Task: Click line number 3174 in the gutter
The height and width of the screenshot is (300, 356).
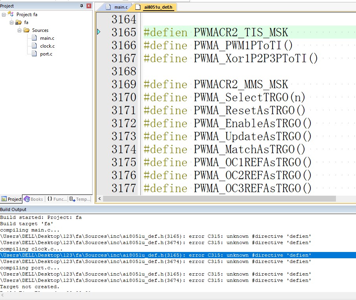Action: point(124,149)
